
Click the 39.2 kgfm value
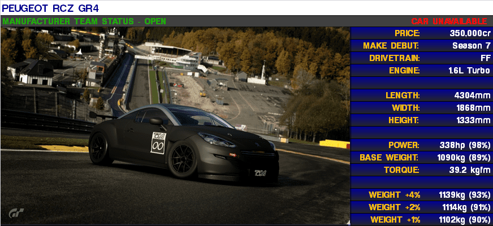click(x=470, y=171)
